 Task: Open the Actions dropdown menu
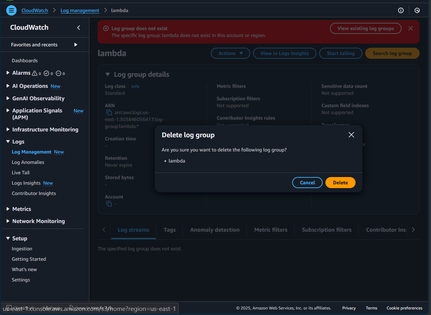231,53
